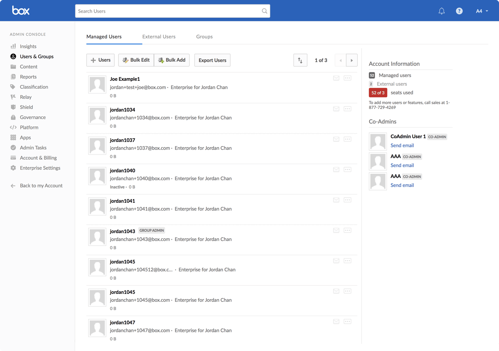Open more options for jordan1047

(347, 322)
